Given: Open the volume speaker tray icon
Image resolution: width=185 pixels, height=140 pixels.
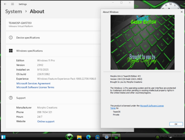Looking at the screenshot, I should click(162, 137).
